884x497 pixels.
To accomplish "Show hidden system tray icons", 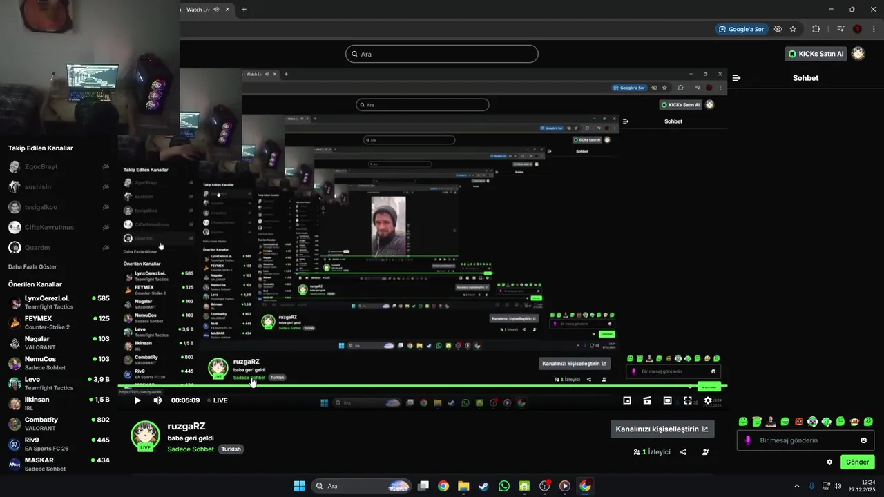I will [796, 486].
